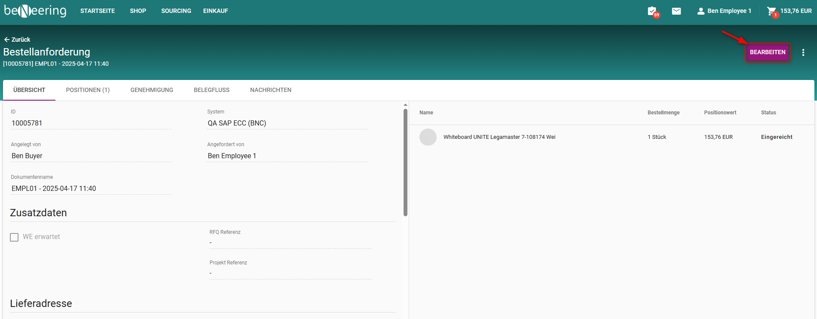Screen dimensions: 817x319
Task: Click the back arrow Zurück
Action: click(17, 40)
